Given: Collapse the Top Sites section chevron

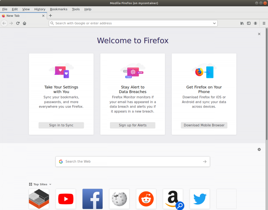Looking at the screenshot, I should click(50, 184).
